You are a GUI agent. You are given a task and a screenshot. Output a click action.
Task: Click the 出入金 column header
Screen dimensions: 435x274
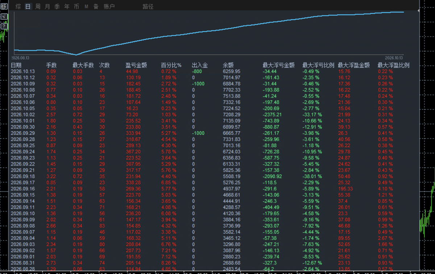(x=200, y=65)
